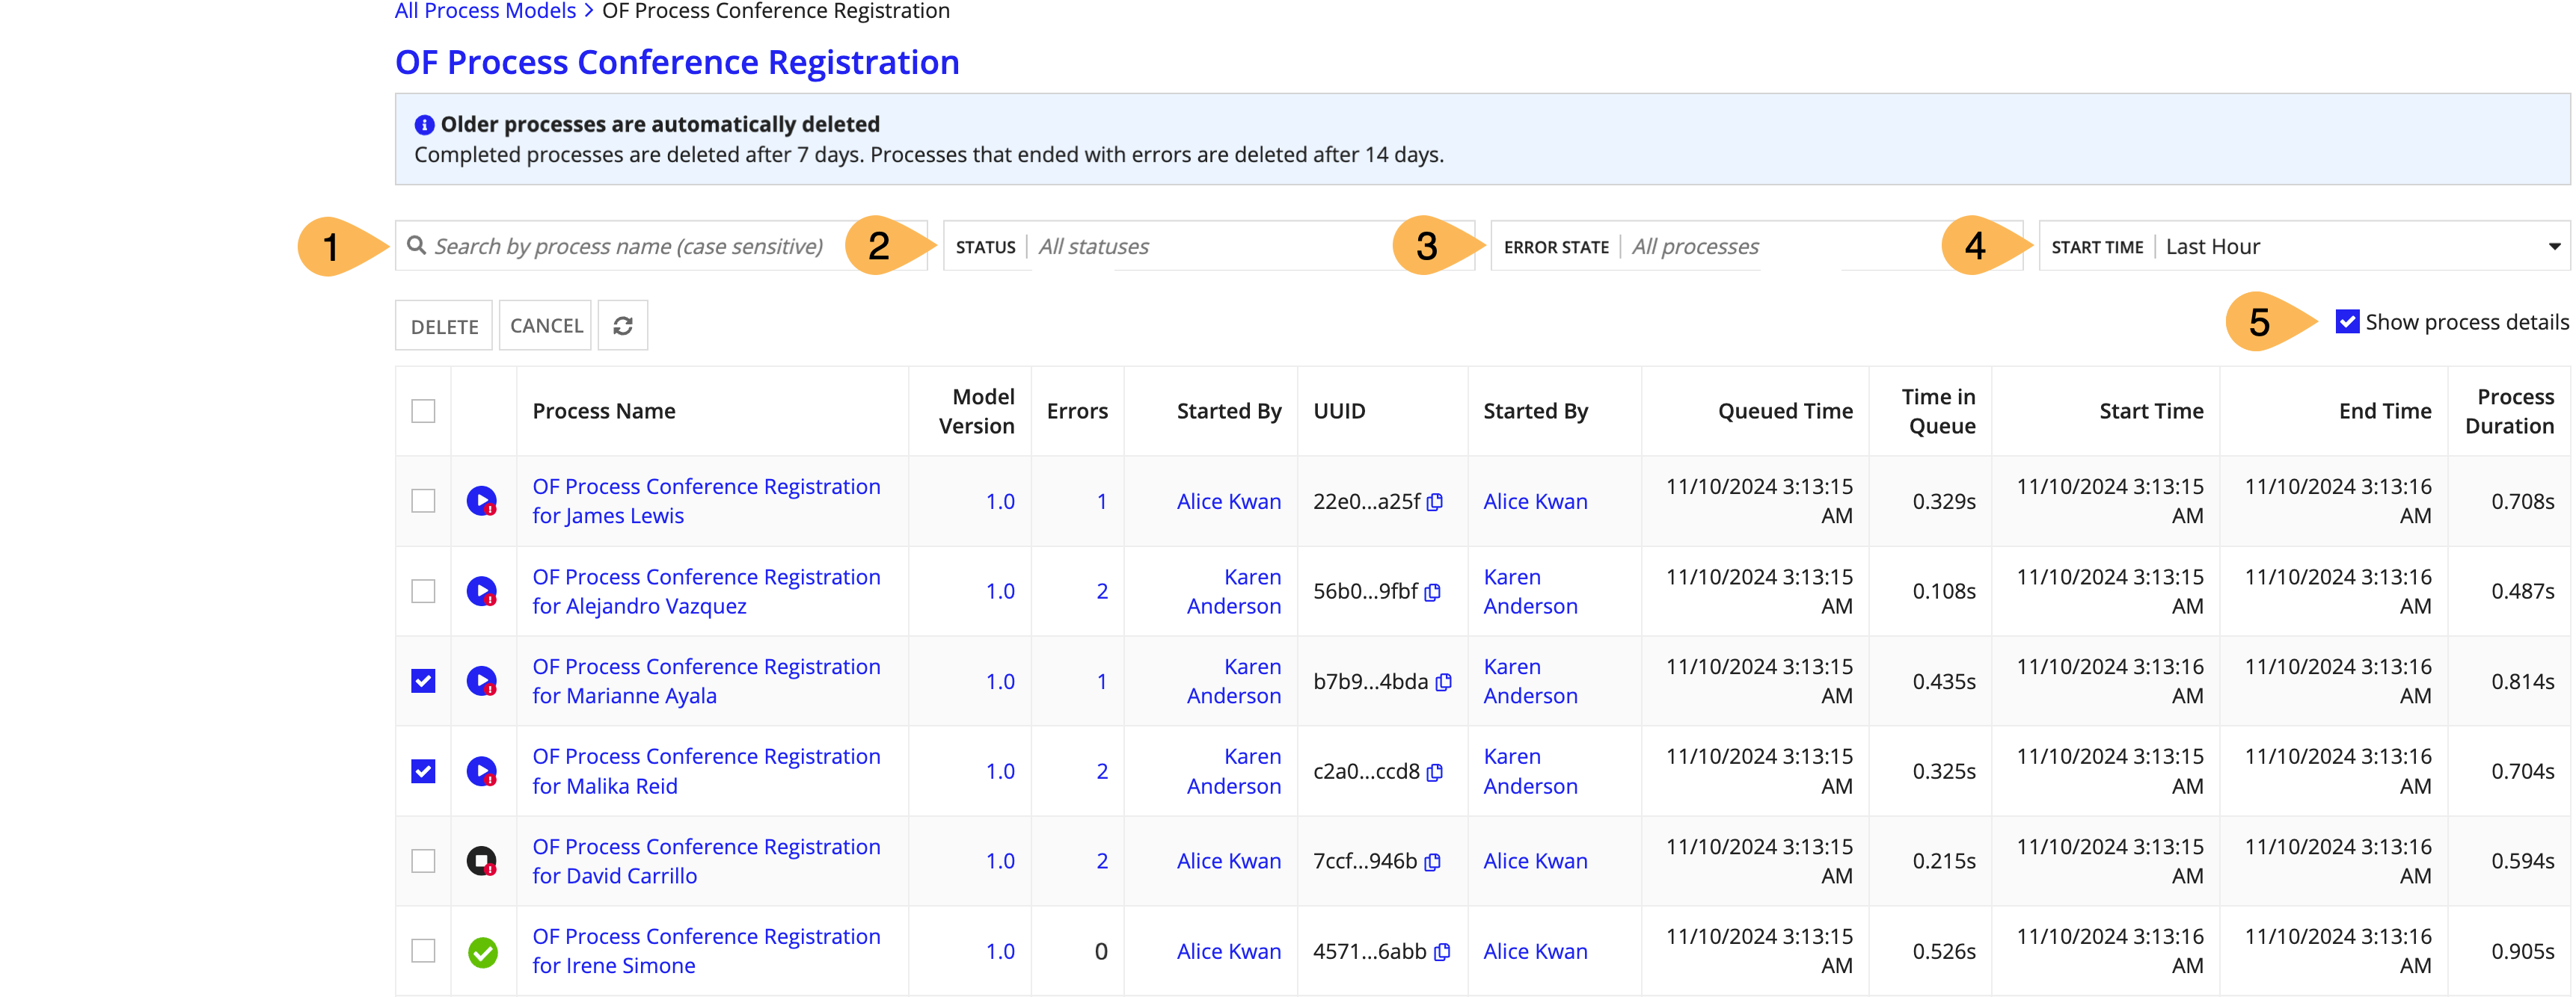Image resolution: width=2576 pixels, height=997 pixels.
Task: Copy UUID 7ccf...946b with copy icon
Action: (x=1433, y=861)
